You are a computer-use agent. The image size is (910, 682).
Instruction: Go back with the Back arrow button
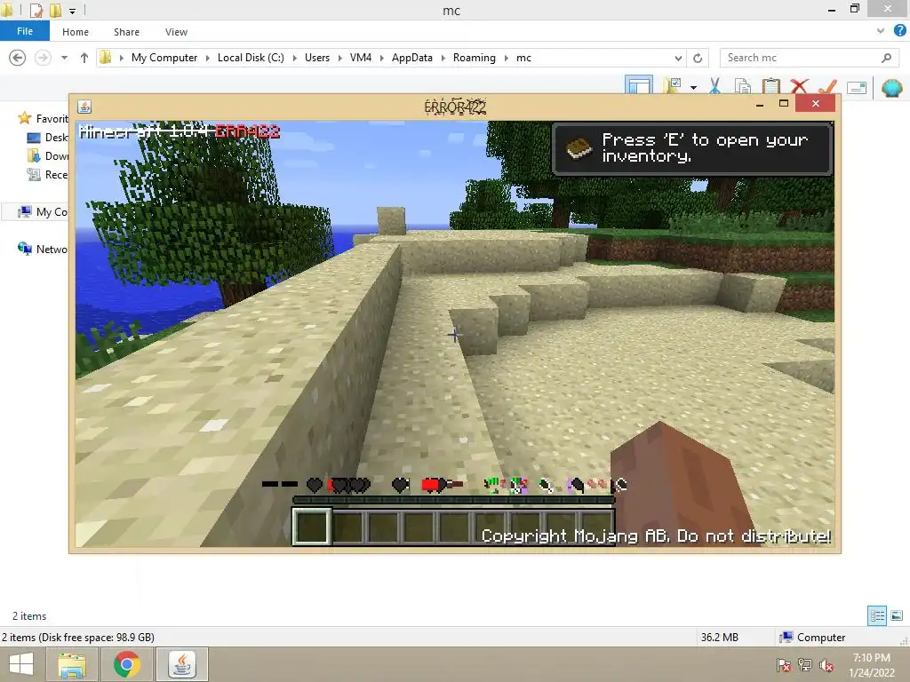(18, 58)
